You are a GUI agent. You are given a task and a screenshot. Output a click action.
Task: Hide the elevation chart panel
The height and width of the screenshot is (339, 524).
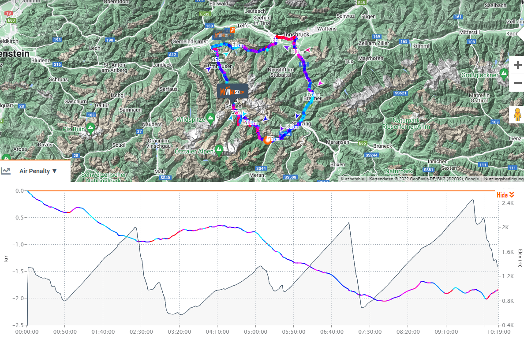pyautogui.click(x=505, y=195)
